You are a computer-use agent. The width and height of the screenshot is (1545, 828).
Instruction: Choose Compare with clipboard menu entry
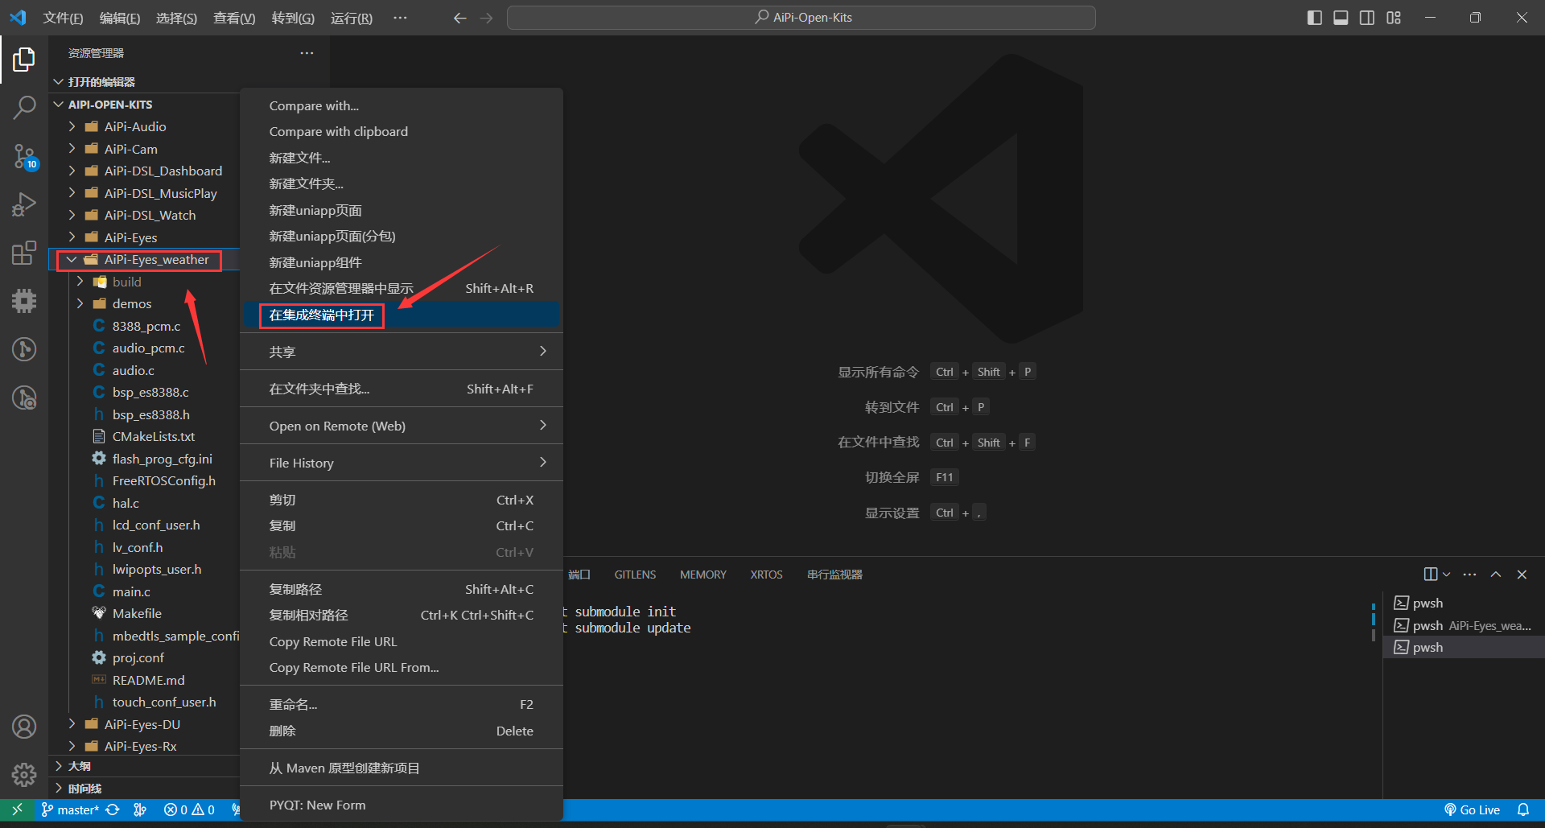(402, 131)
